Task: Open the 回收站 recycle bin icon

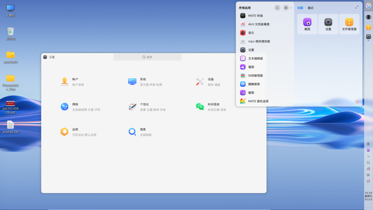Action: tap(11, 34)
